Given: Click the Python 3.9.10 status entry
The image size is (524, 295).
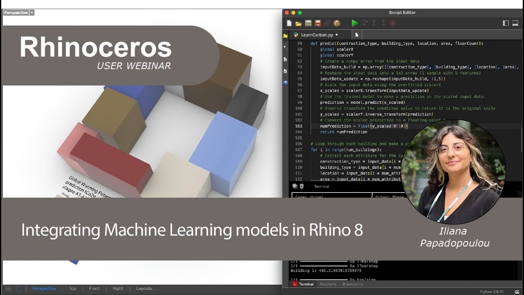Looking at the screenshot, I should [x=492, y=292].
